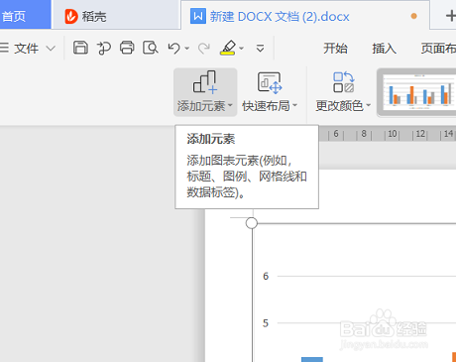Open Print Preview icon
Viewport: 456px width, 362px height.
[151, 48]
